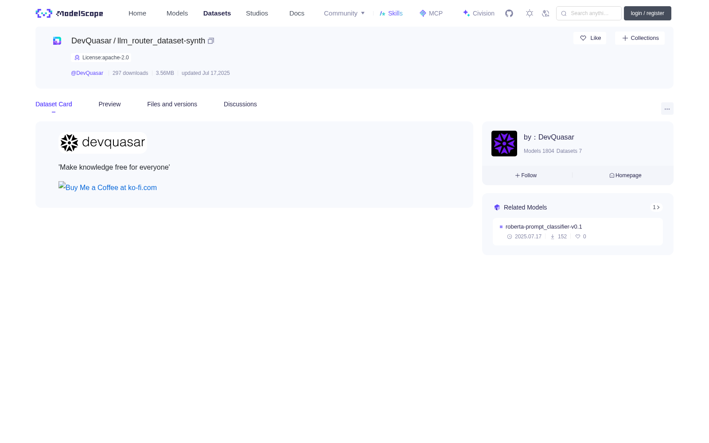Copy dataset name with the copy icon
709x443 pixels.
coord(211,41)
